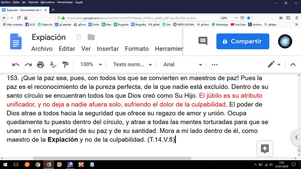Open the Explore panel

(265, 149)
